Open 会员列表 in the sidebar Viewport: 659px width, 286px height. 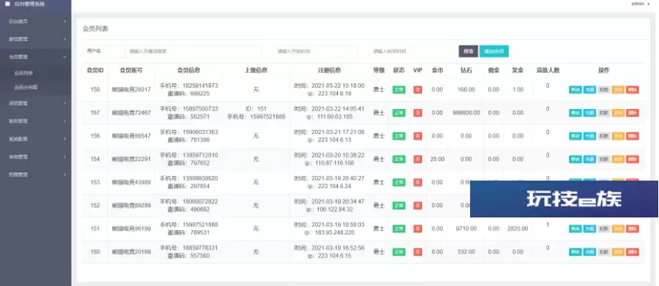click(24, 73)
